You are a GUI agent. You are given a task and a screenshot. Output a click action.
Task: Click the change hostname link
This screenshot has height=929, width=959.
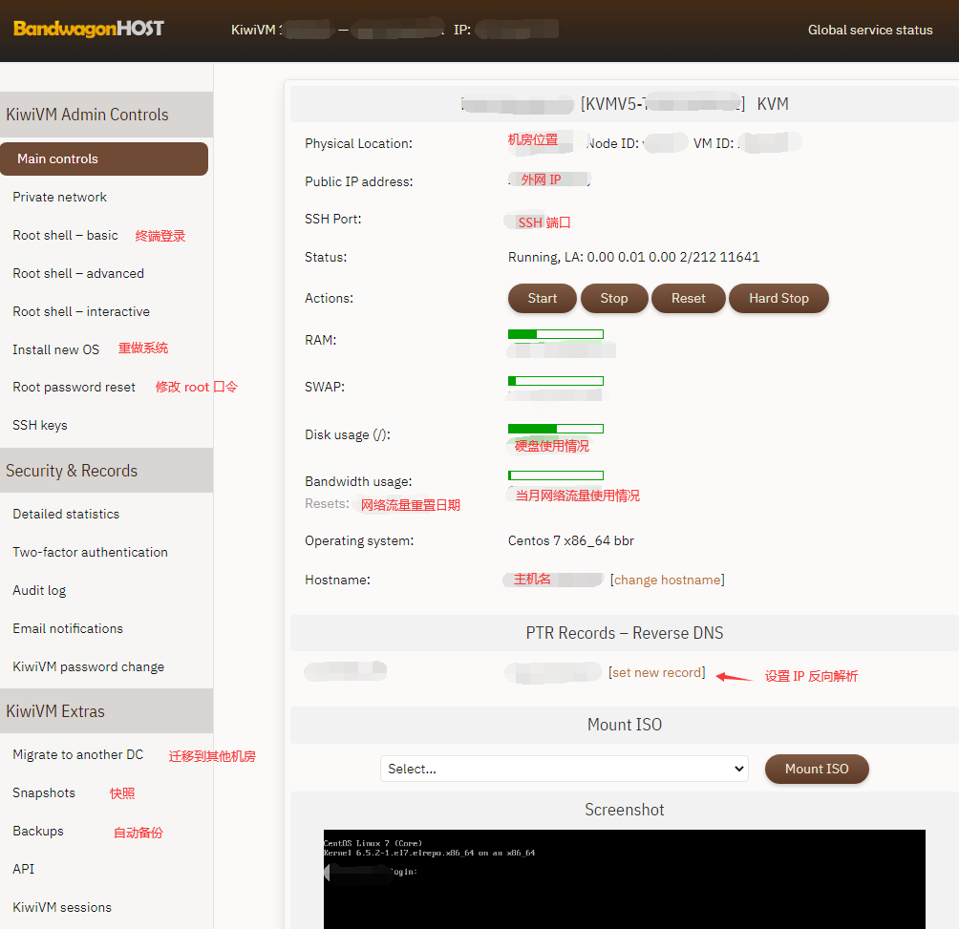click(667, 580)
